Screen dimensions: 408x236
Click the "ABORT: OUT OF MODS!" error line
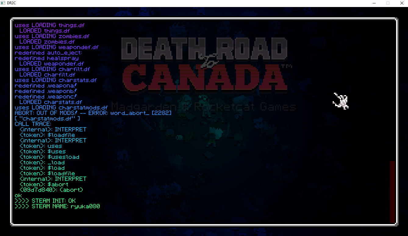tap(93, 113)
